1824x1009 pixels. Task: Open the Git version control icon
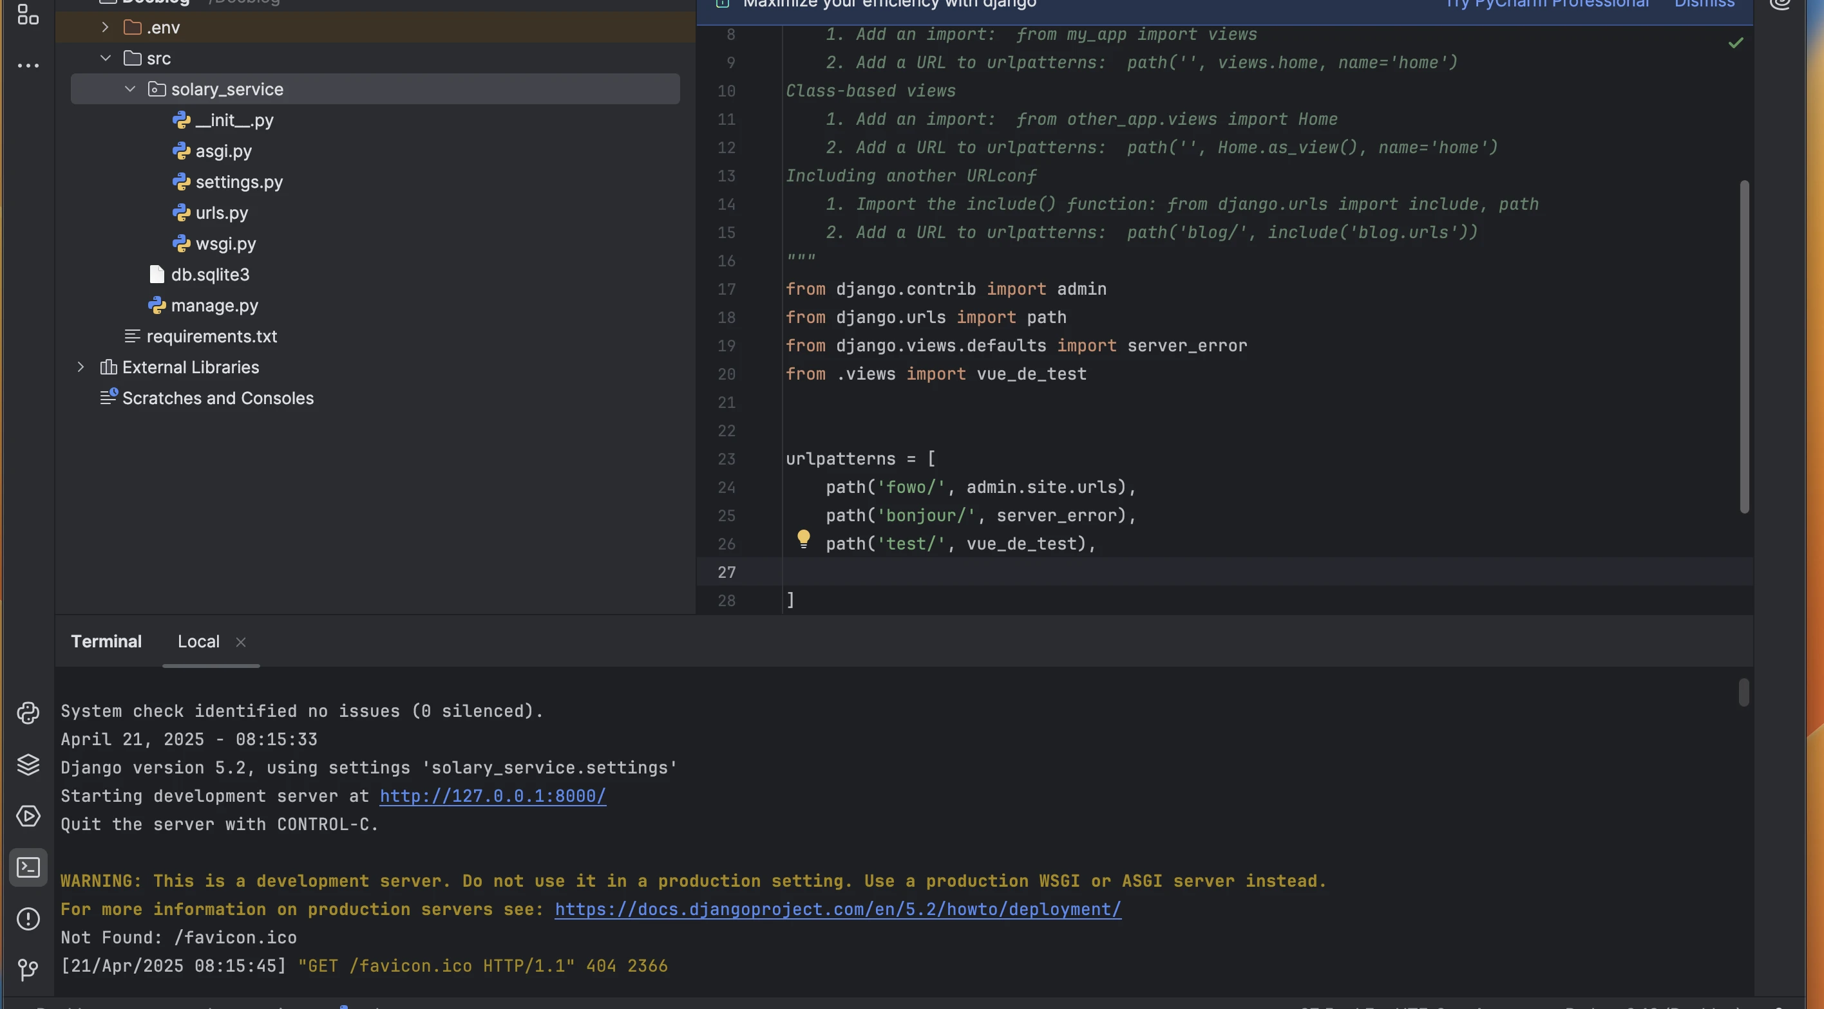[x=28, y=968]
